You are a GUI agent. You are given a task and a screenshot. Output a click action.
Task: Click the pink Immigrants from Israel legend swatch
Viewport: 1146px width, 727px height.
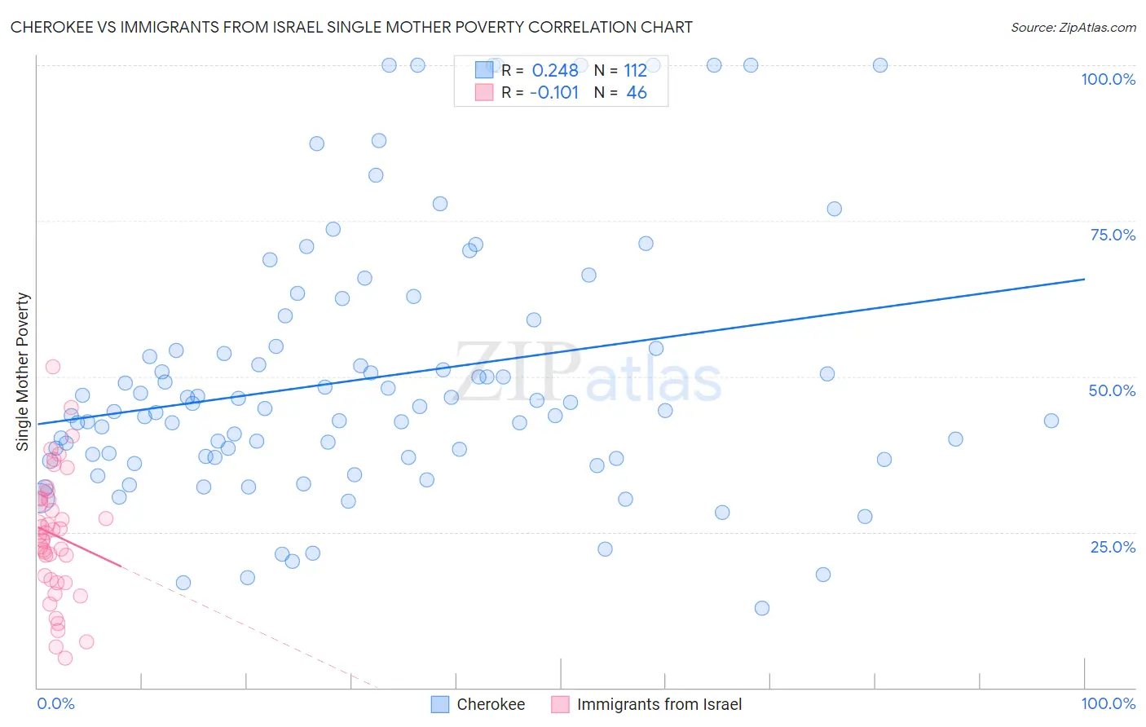click(560, 704)
